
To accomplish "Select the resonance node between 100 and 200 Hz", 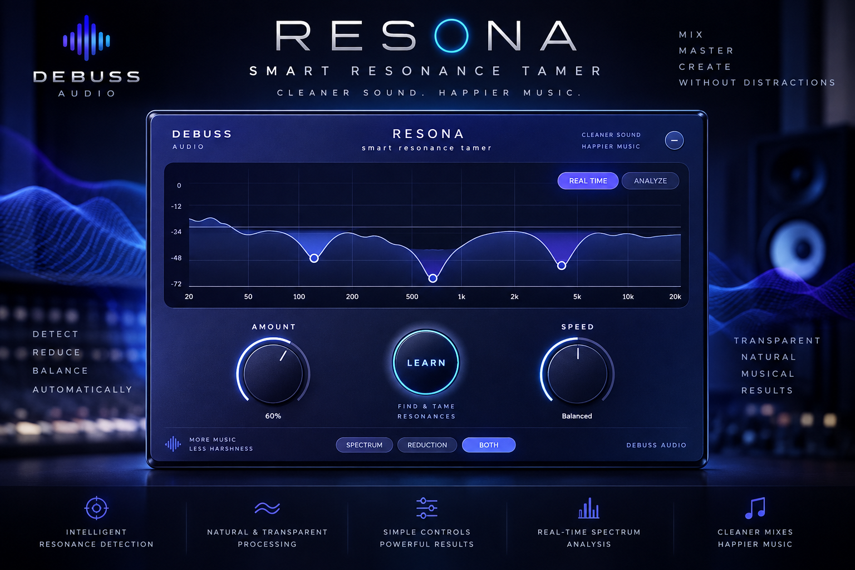I will coord(314,258).
